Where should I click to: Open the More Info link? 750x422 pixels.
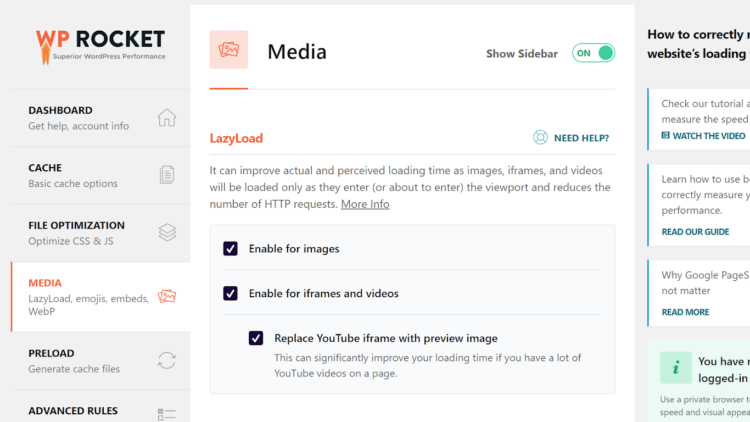[365, 204]
